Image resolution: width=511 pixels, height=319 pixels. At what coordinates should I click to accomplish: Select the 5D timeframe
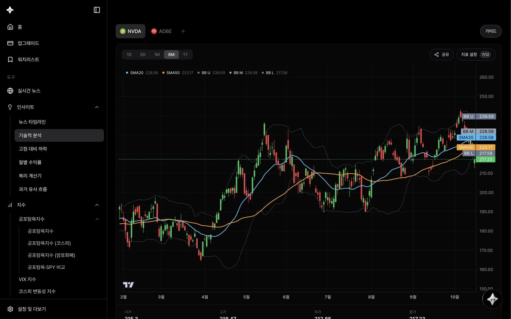(x=143, y=55)
